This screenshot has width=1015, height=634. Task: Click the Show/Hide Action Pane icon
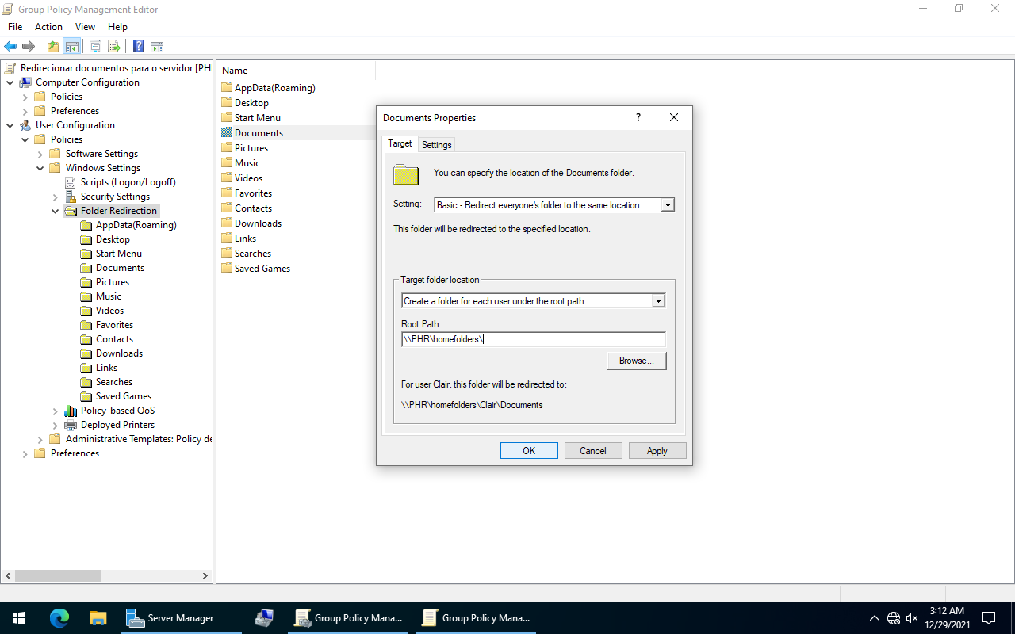click(x=157, y=46)
